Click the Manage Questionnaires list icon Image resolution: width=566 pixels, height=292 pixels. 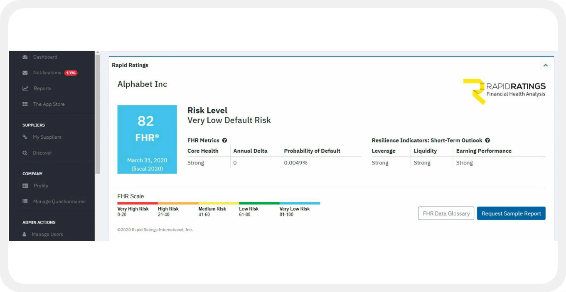tap(25, 201)
